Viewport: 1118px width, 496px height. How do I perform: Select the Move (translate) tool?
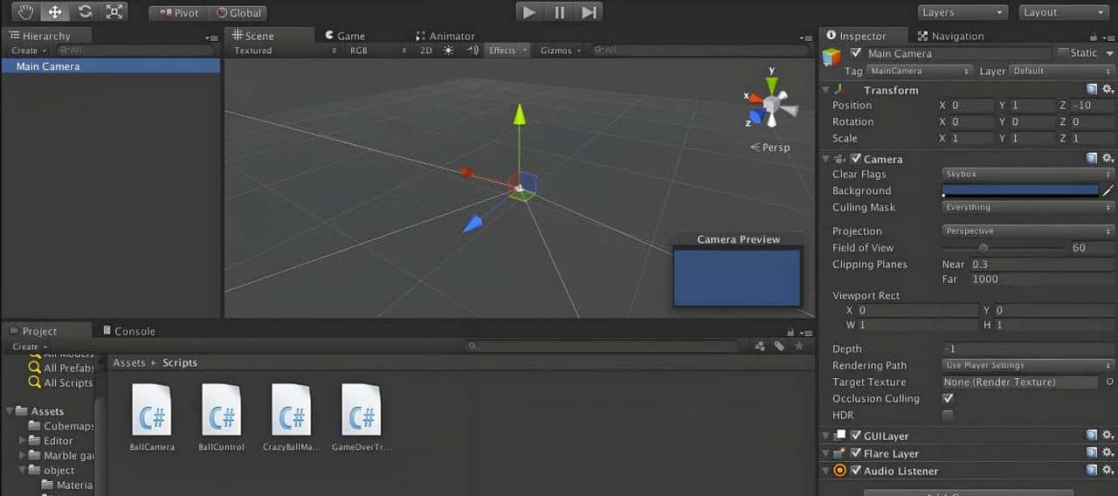tap(54, 11)
